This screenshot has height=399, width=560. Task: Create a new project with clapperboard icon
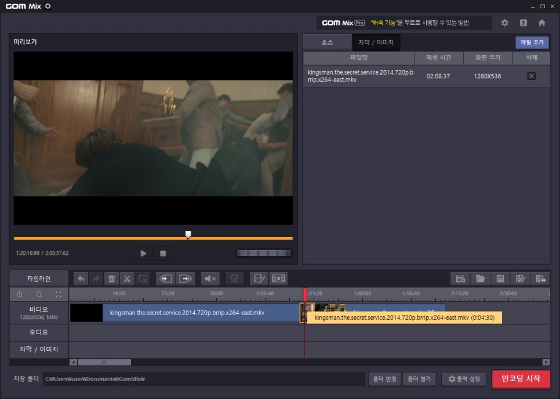[460, 279]
